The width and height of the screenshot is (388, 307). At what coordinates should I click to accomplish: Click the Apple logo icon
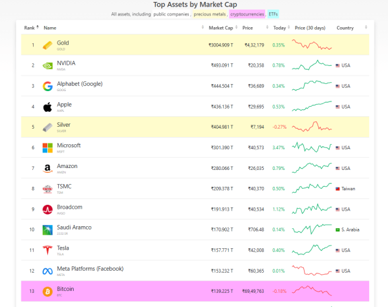(47, 107)
